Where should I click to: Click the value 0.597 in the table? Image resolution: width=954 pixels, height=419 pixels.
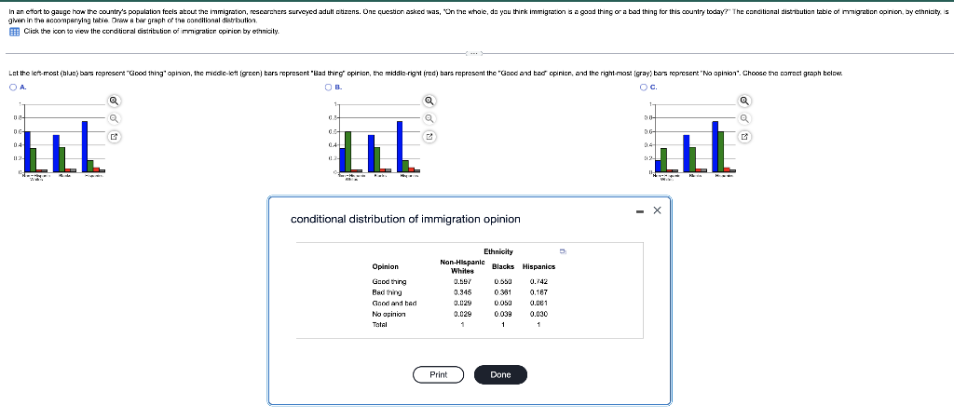click(x=462, y=281)
